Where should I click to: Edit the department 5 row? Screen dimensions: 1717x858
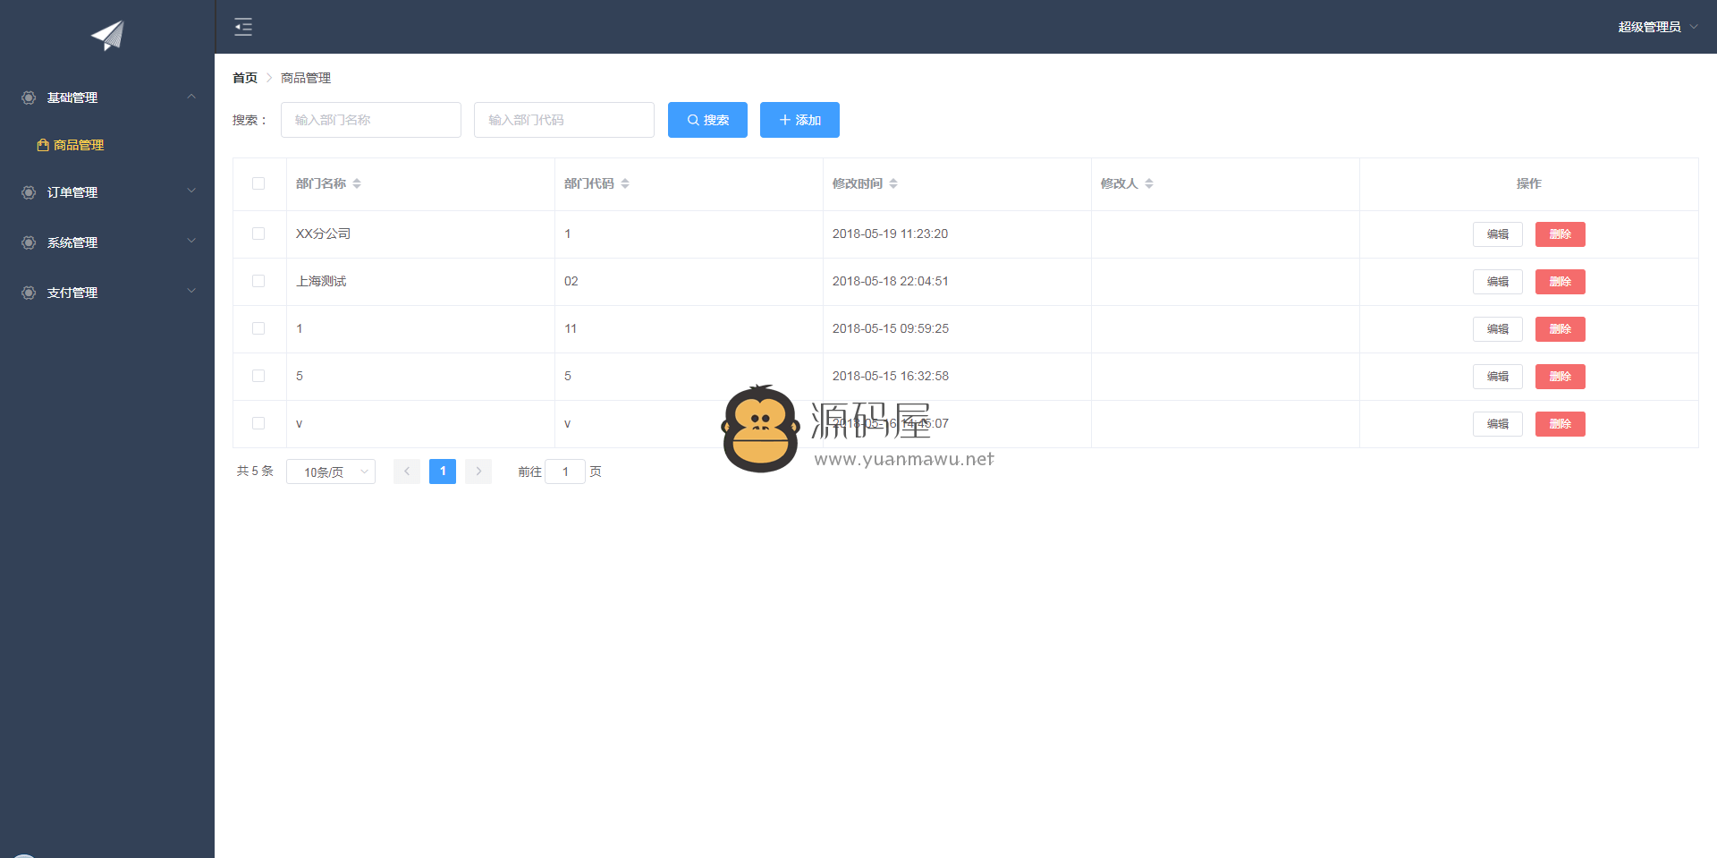pyautogui.click(x=1498, y=377)
